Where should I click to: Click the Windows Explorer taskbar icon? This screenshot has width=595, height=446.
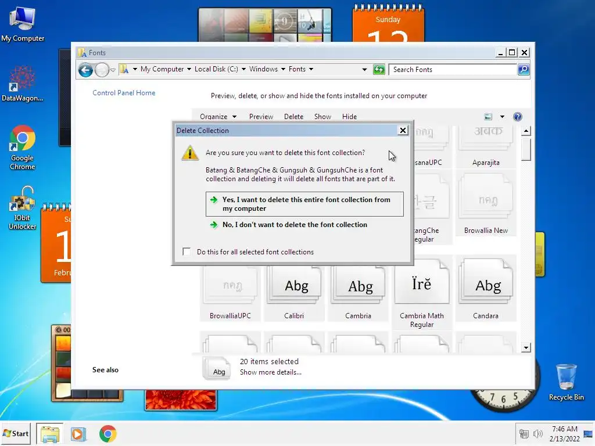click(50, 434)
